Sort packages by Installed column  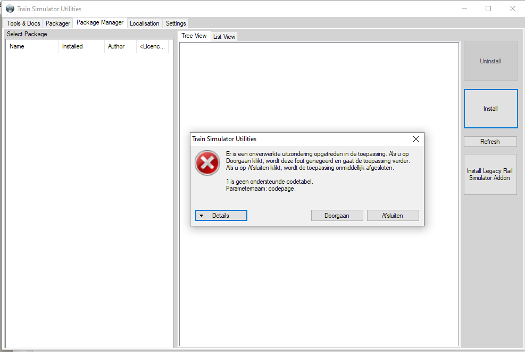pyautogui.click(x=81, y=46)
